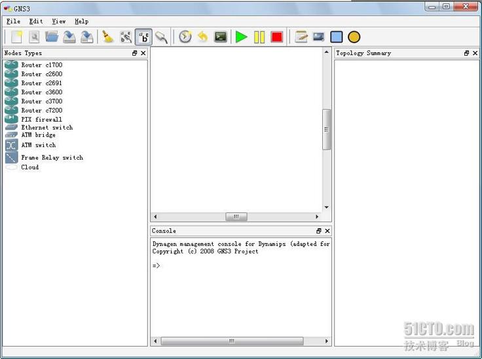Screen dimensions: 482x359
Task: Click the first save-with-arrow toolbar icon
Action: (69, 37)
